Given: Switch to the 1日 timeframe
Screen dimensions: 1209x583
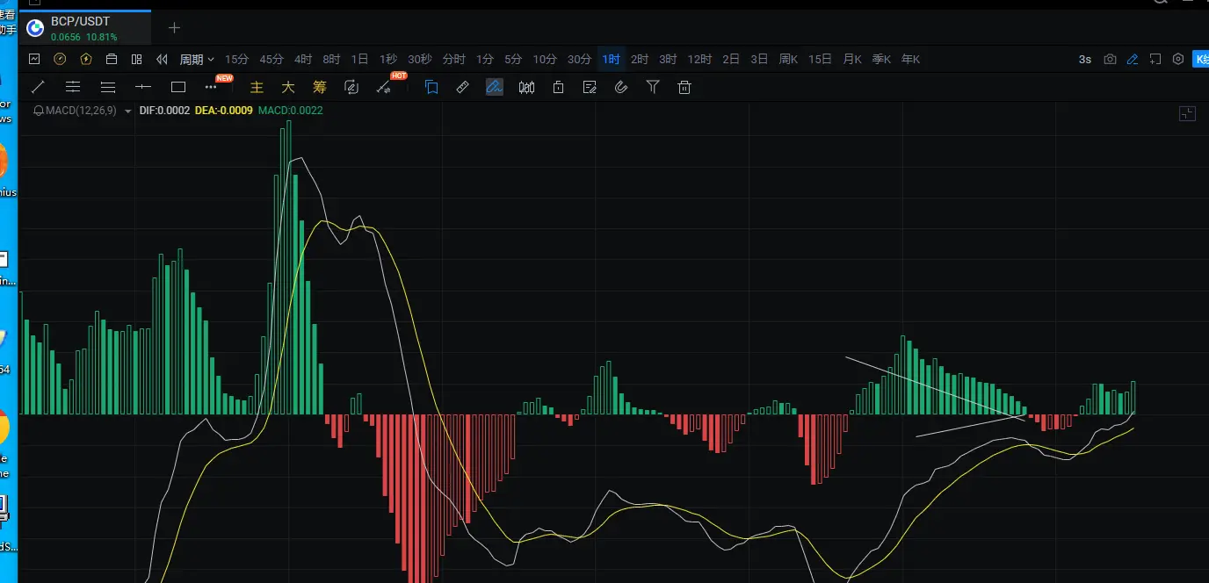Looking at the screenshot, I should (359, 59).
